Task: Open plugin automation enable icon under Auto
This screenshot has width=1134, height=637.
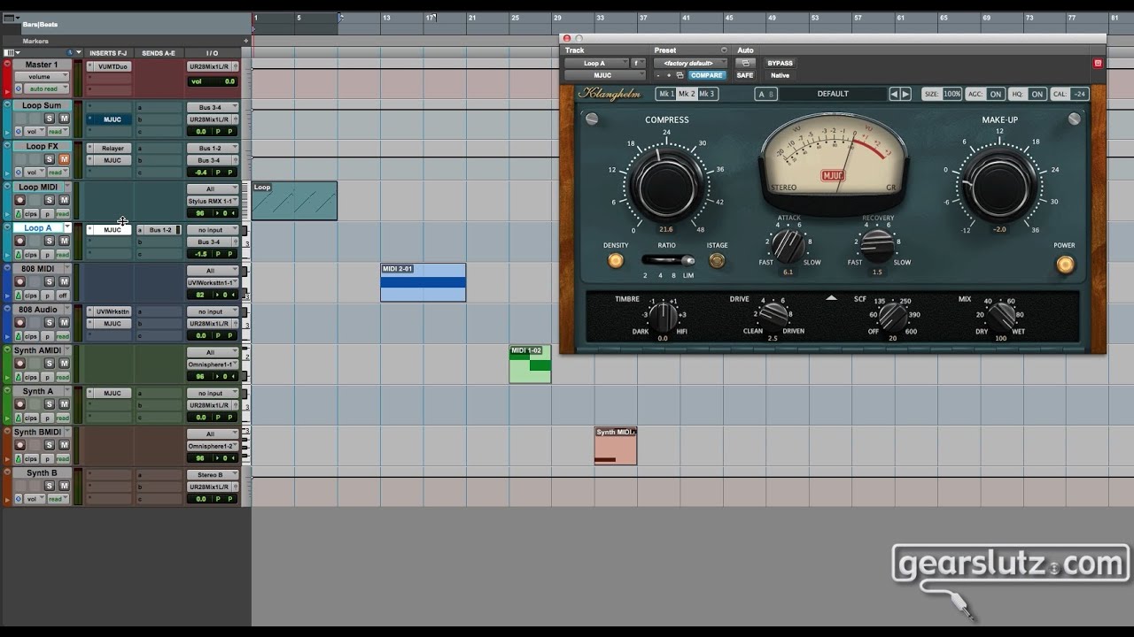Action: point(745,63)
